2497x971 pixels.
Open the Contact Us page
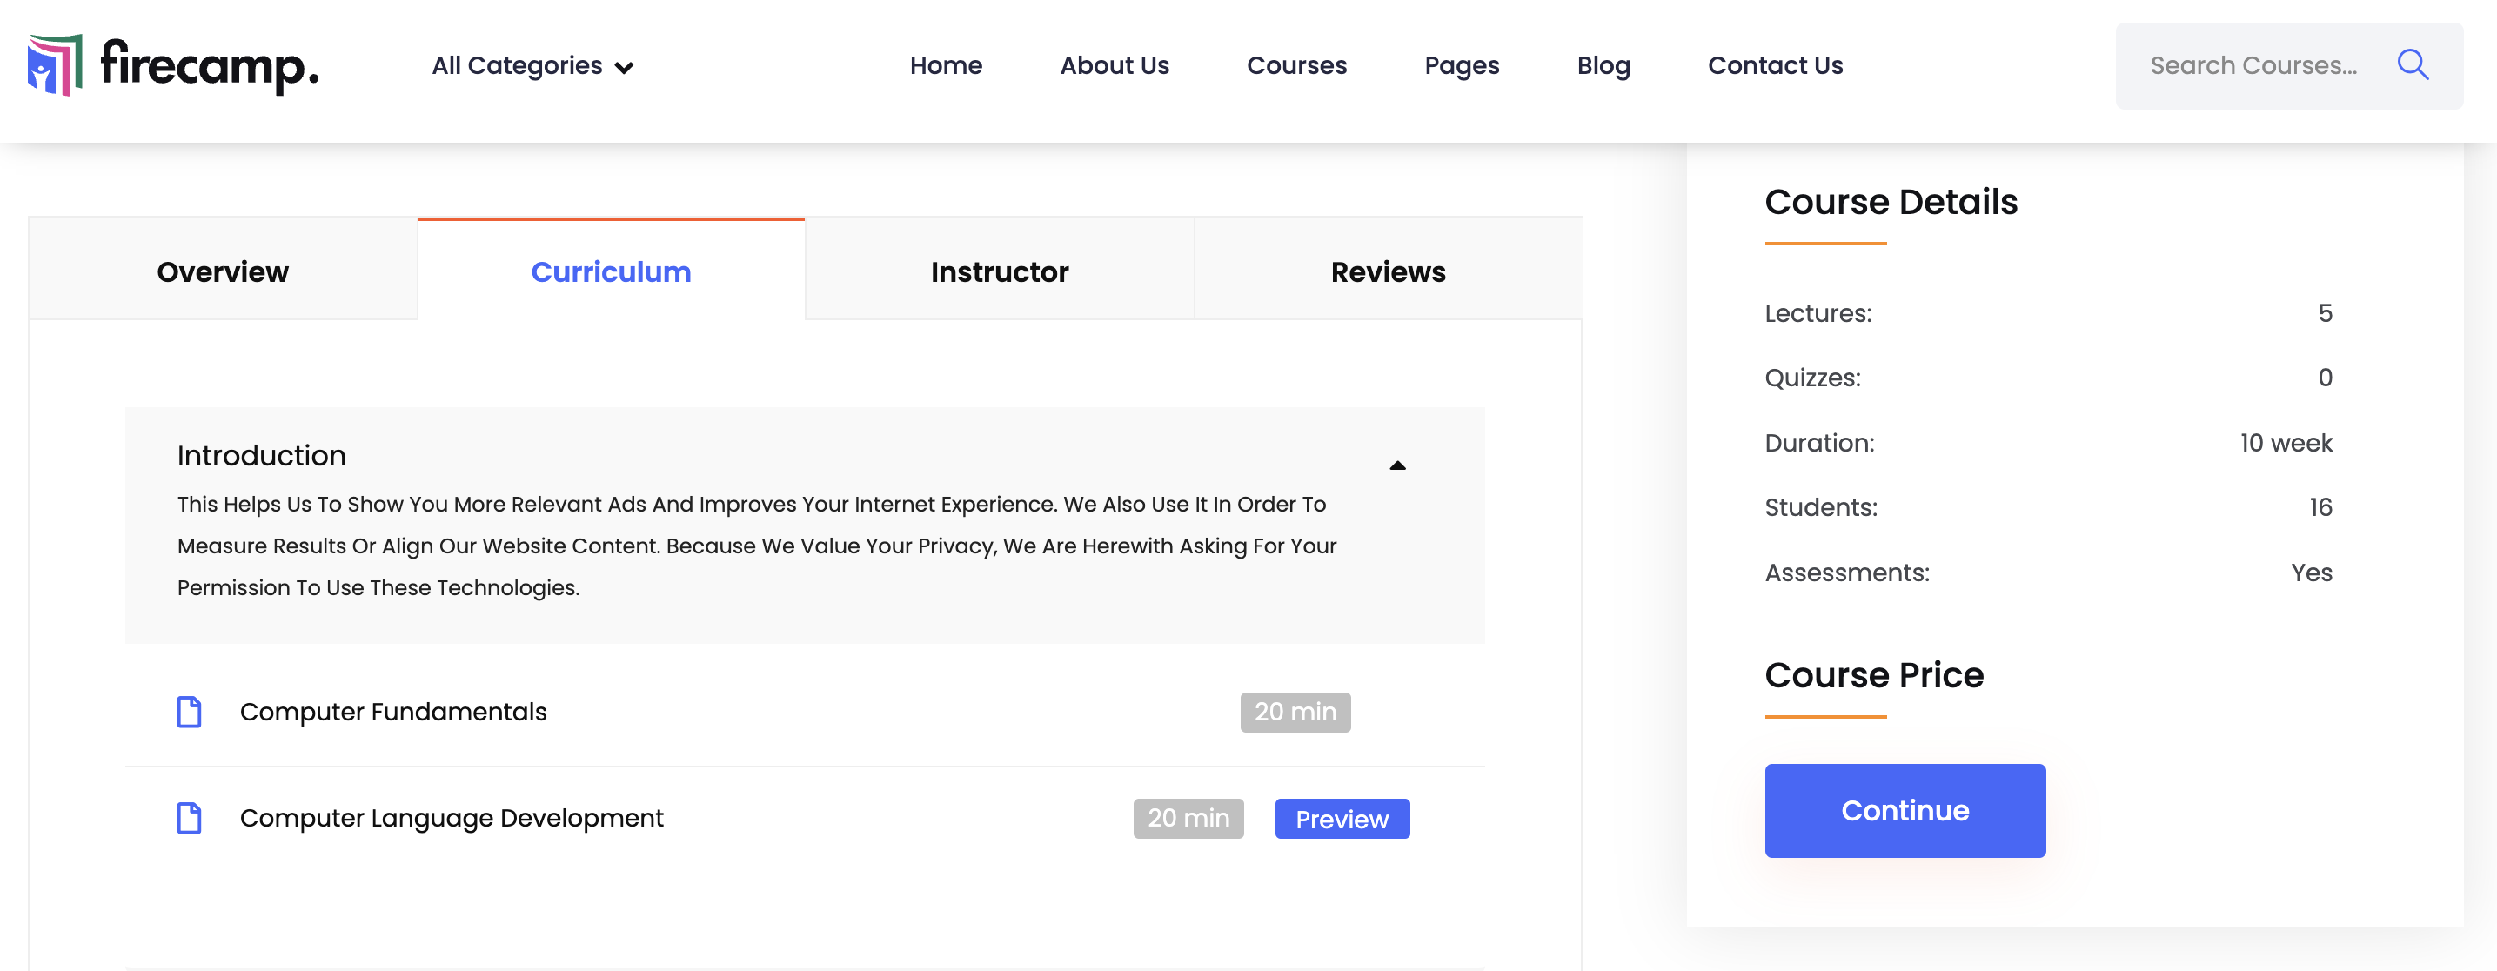(x=1774, y=66)
